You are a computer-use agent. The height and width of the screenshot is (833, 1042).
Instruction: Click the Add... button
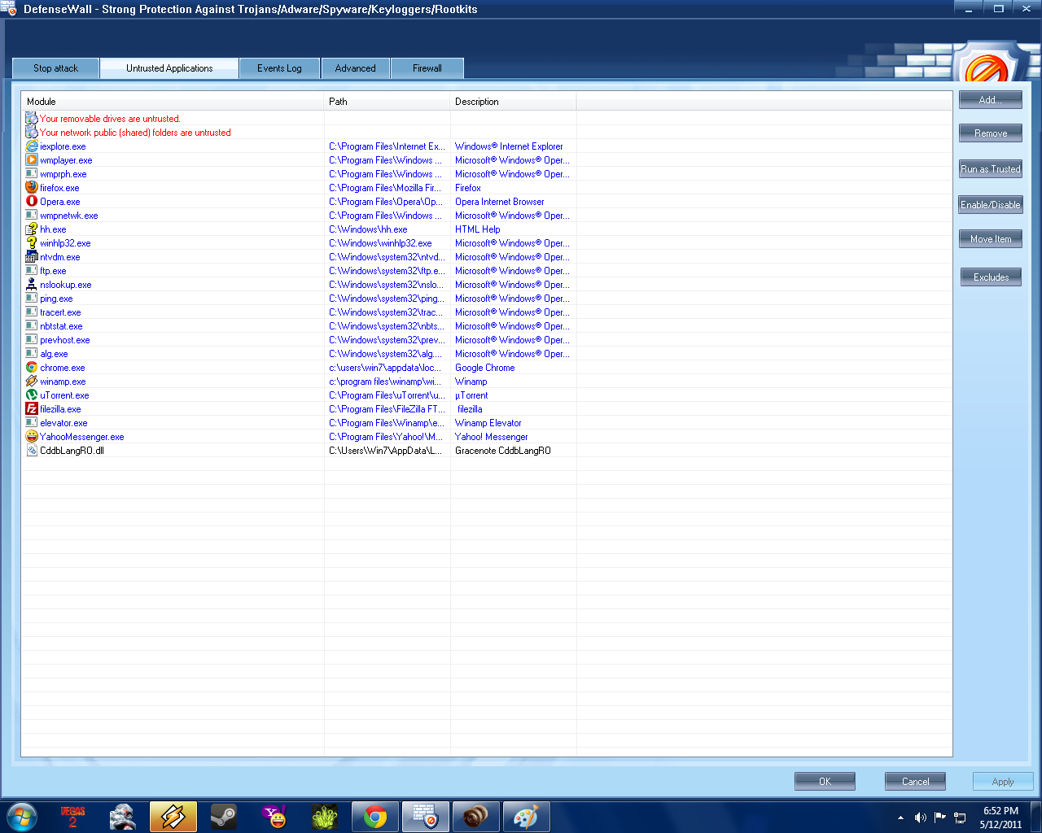click(991, 100)
